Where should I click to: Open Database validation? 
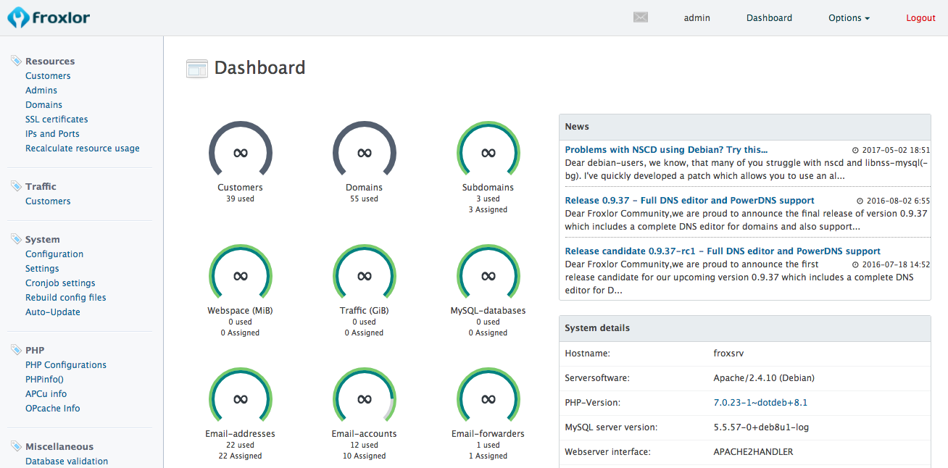[x=67, y=461]
